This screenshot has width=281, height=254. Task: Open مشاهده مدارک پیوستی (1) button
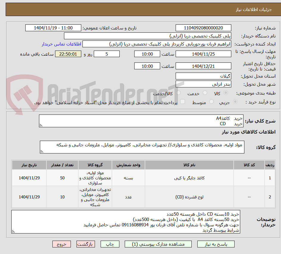[158, 244]
